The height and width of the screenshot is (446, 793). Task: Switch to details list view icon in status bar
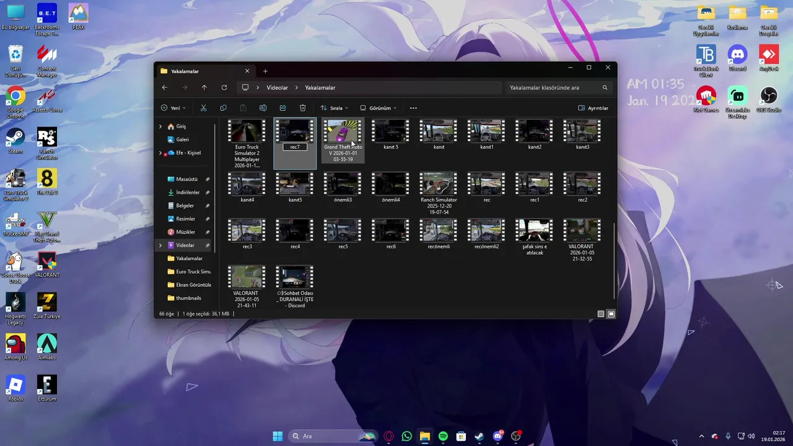pyautogui.click(x=601, y=314)
